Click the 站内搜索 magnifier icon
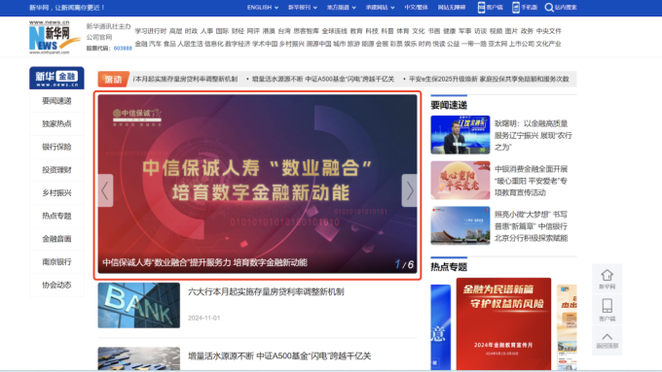The image size is (662, 372). pos(549,8)
